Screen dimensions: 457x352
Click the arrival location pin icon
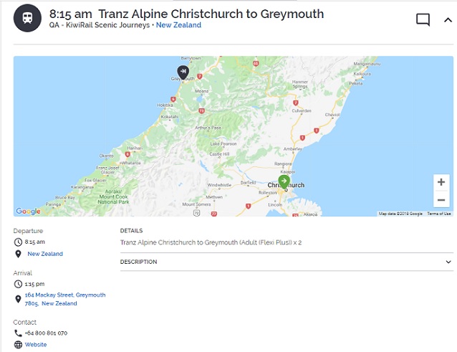click(x=18, y=299)
